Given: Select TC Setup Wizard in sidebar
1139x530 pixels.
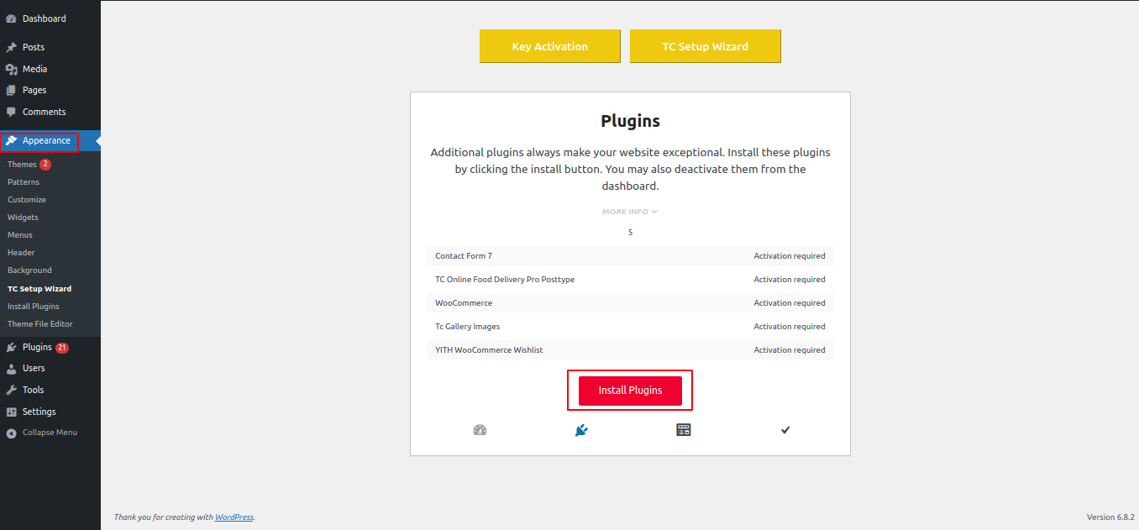Looking at the screenshot, I should tap(39, 289).
